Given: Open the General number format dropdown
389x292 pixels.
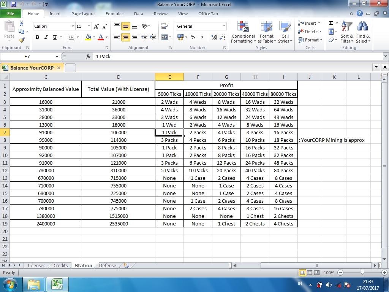Looking at the screenshot, I should (x=224, y=26).
